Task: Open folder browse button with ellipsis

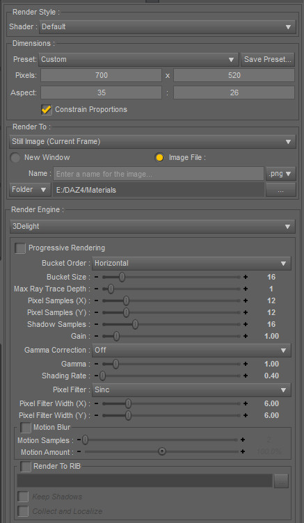Action: (280, 190)
